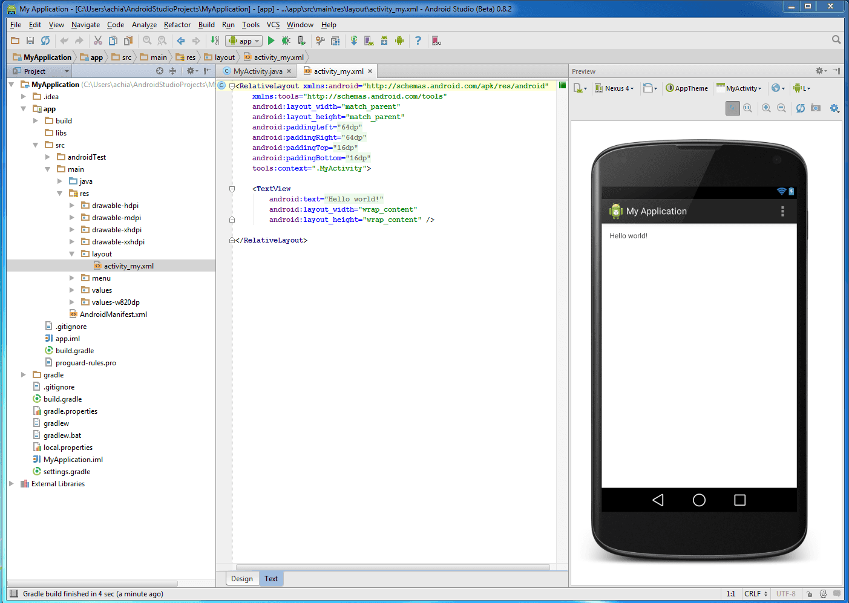Open the locale globe dropdown in Preview
The image size is (849, 603).
point(778,88)
